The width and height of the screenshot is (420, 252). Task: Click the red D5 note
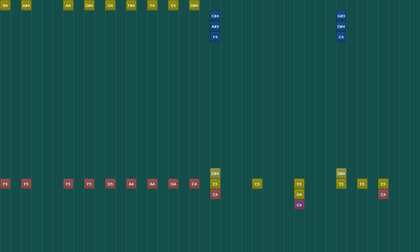click(x=110, y=184)
